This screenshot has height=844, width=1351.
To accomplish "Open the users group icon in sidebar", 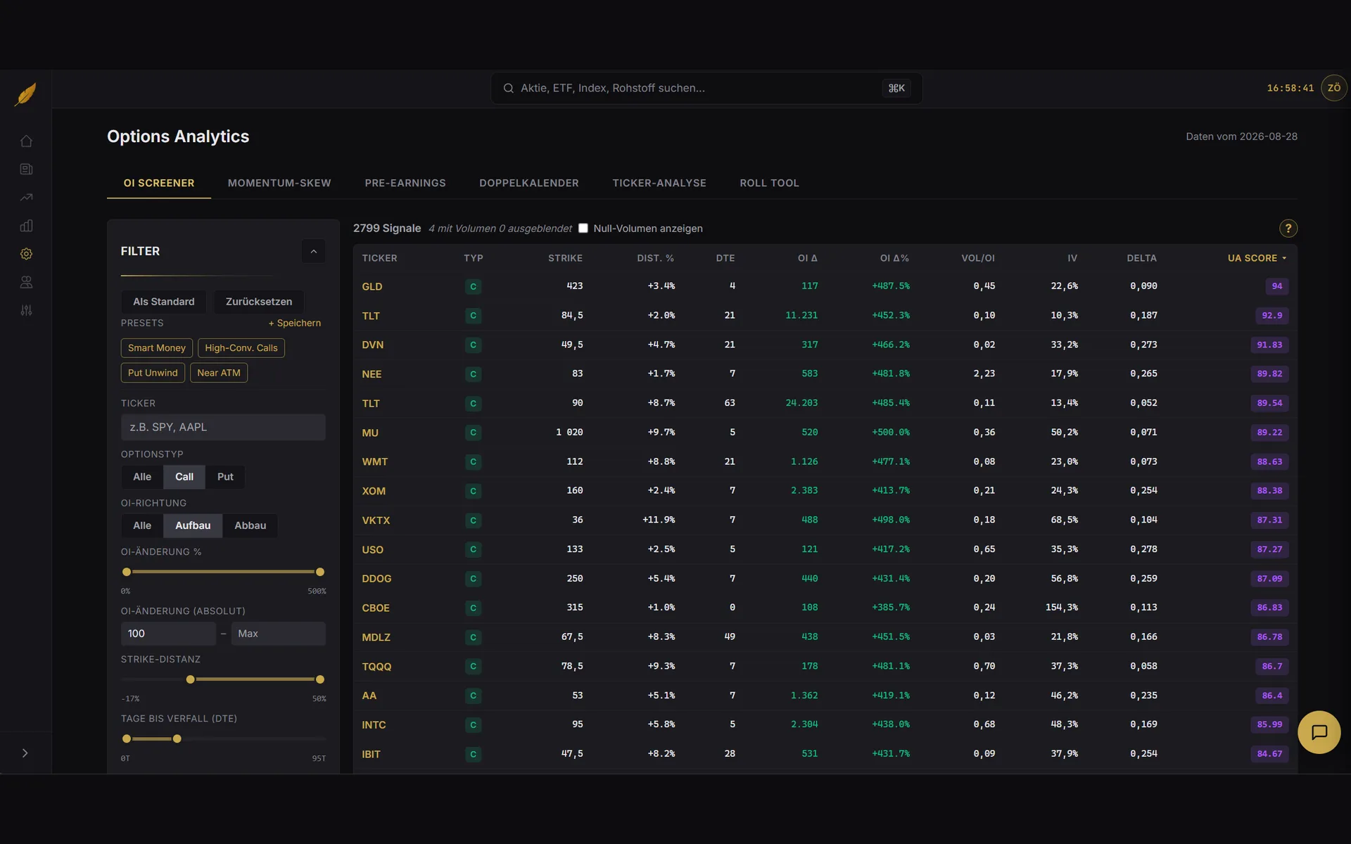I will click(x=26, y=282).
